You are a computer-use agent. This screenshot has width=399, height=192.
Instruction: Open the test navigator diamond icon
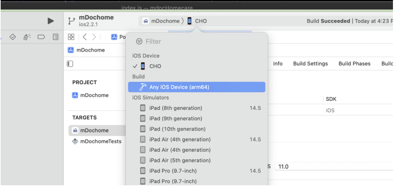(x=13, y=37)
